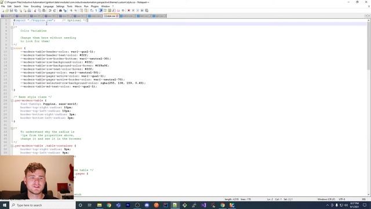Click the Print toolbar icon
The width and height of the screenshot is (371, 209).
tap(29, 10)
